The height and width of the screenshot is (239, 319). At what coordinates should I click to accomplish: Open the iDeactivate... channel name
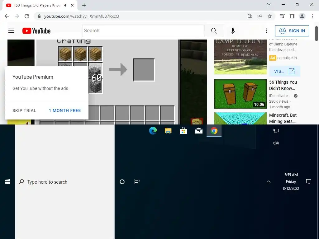(279, 96)
